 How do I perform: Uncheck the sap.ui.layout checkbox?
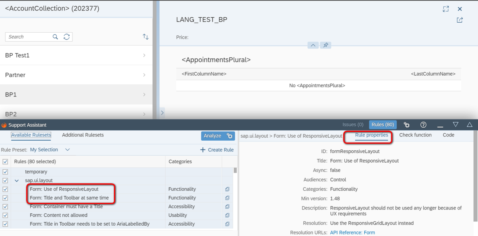click(x=5, y=181)
